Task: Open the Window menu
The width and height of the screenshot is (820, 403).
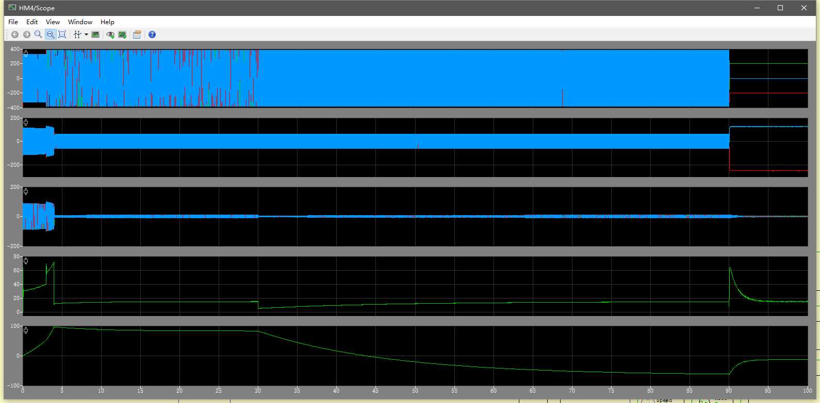Action: (80, 22)
